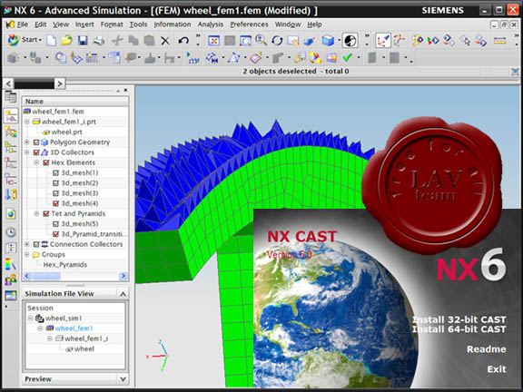The image size is (523, 392).
Task: Click the Delete X icon
Action: (x=165, y=41)
